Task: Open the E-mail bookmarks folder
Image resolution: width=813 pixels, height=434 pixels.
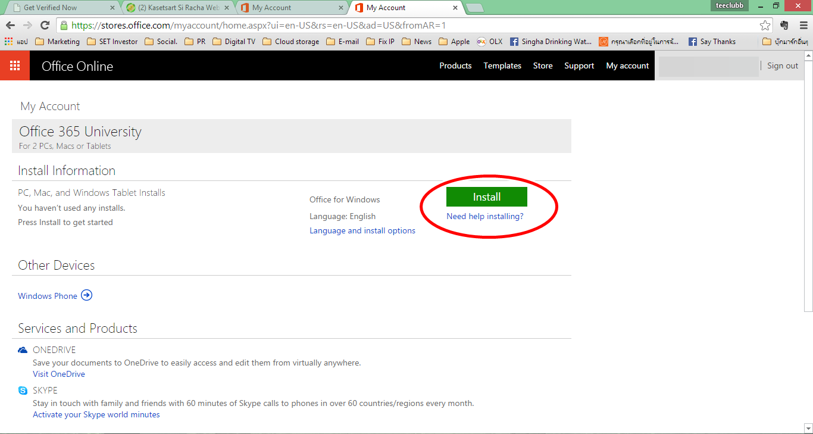Action: point(343,42)
